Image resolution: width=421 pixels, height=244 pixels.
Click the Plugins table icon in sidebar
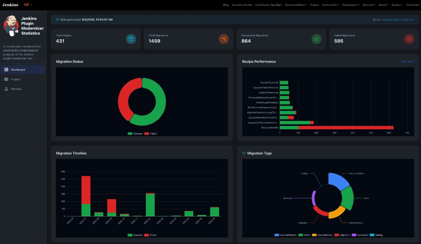click(x=6, y=79)
